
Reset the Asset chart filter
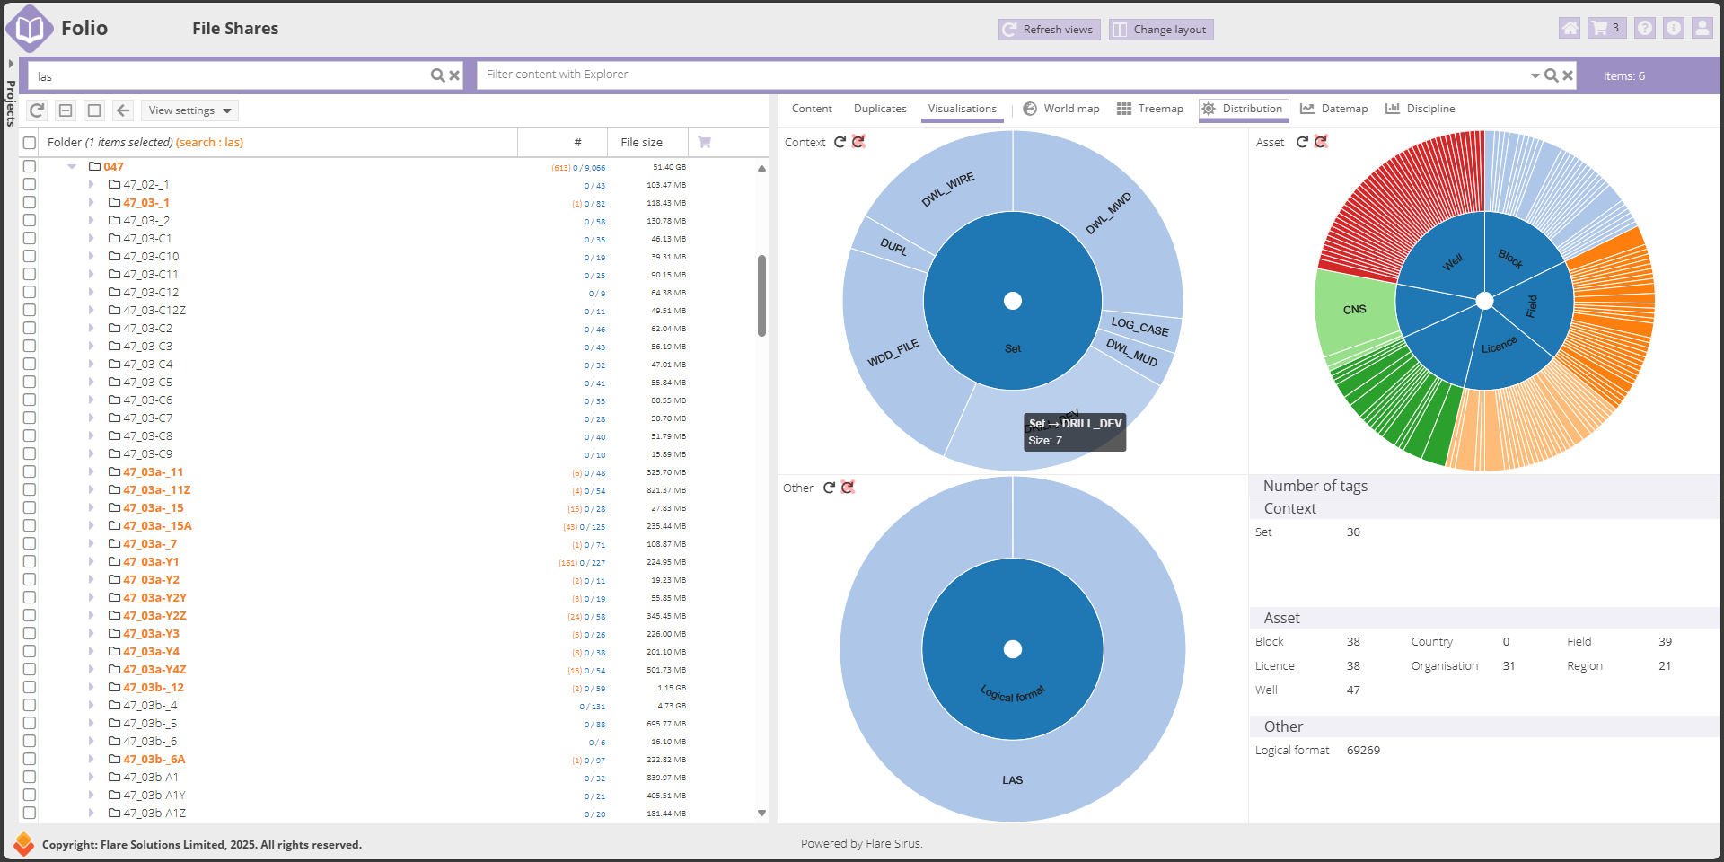[x=1321, y=142]
